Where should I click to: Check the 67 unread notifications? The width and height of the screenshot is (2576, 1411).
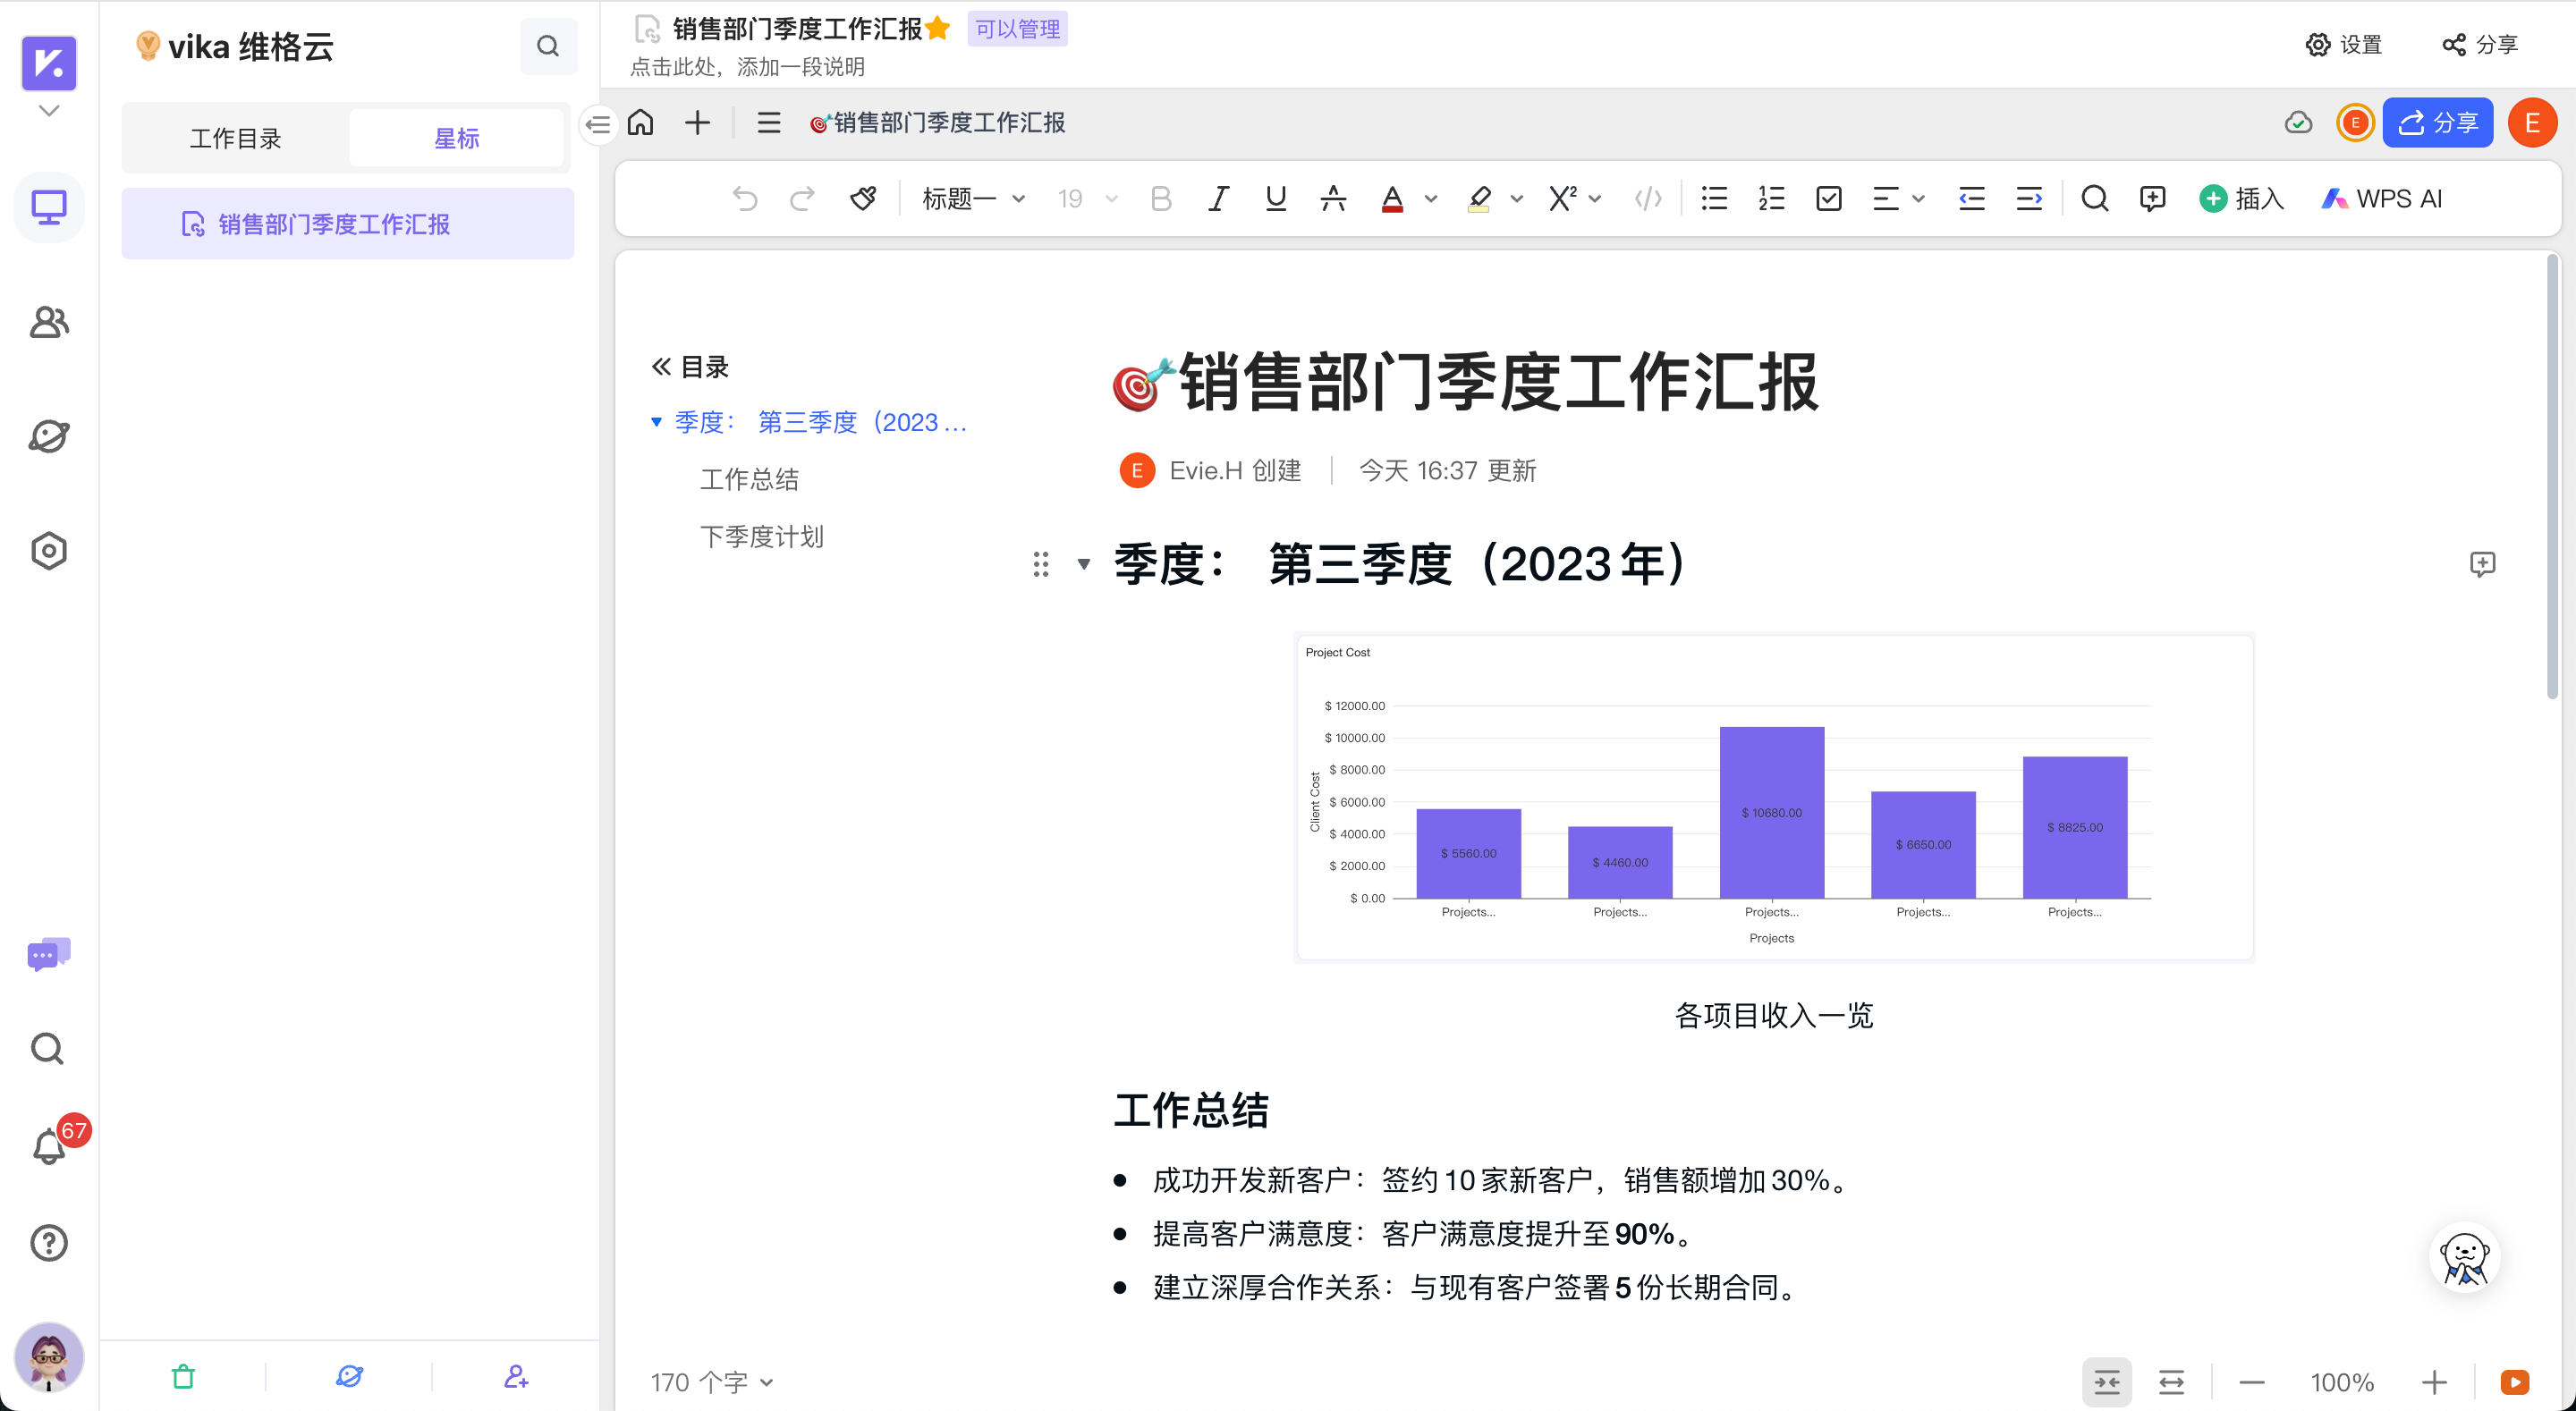(x=48, y=1147)
